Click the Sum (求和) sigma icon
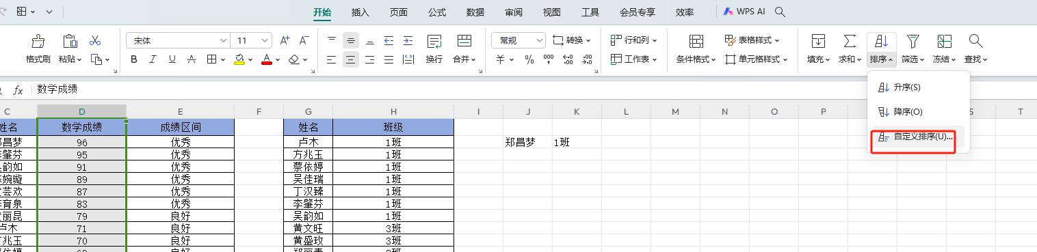This screenshot has height=252, width=1037. coord(850,41)
